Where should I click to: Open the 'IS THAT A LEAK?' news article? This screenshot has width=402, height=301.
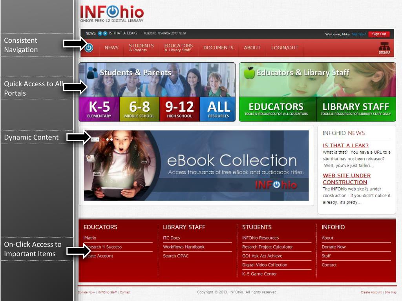345,145
